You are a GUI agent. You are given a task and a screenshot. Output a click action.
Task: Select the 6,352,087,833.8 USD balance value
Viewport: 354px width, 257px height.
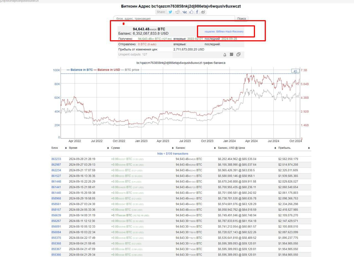150,33
